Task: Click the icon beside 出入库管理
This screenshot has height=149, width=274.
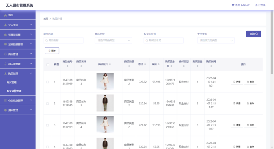Action: pos(6,64)
